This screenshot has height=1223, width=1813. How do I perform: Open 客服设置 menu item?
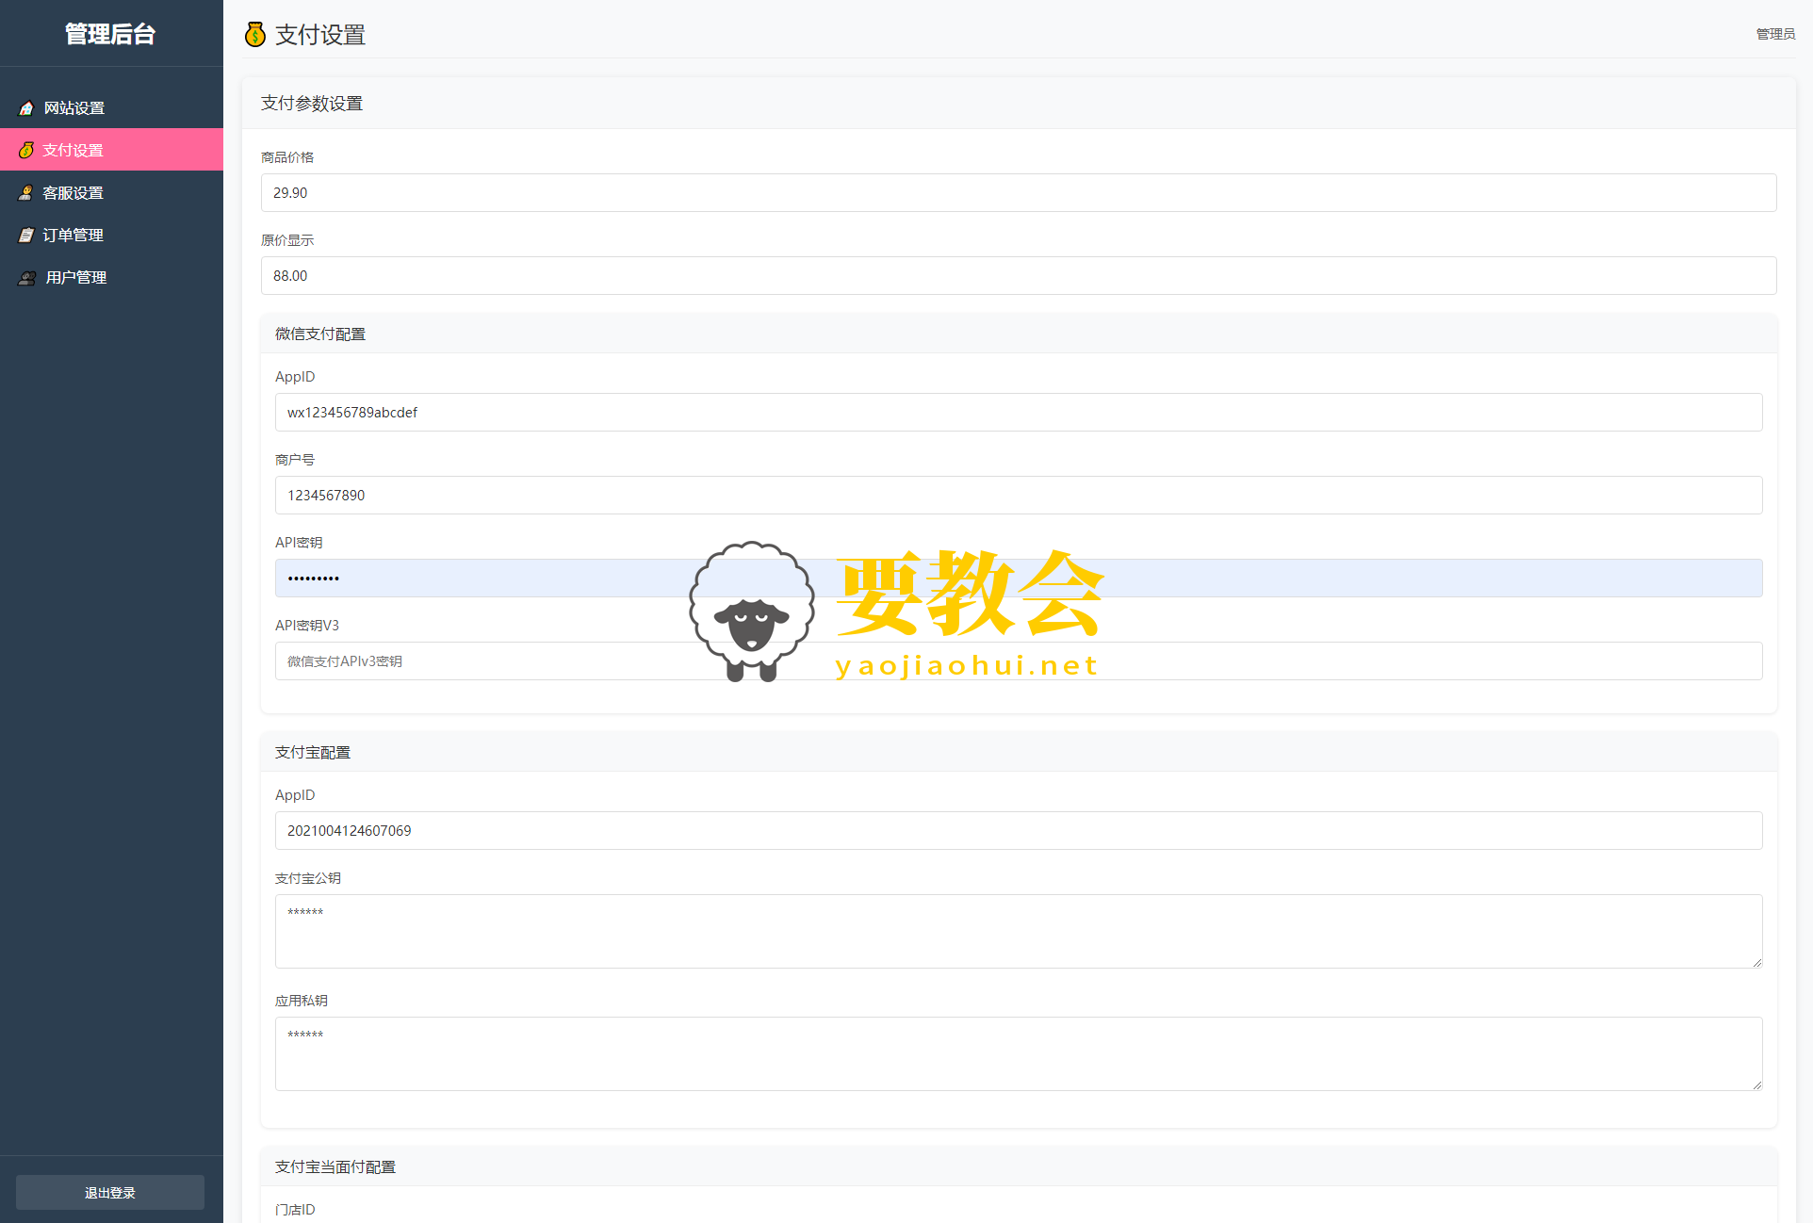111,192
